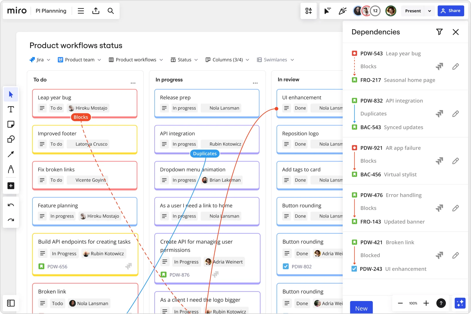Toggle PDW-802 checkbox on Button rounding card
Viewport: 471px width, 314px height.
click(x=286, y=266)
